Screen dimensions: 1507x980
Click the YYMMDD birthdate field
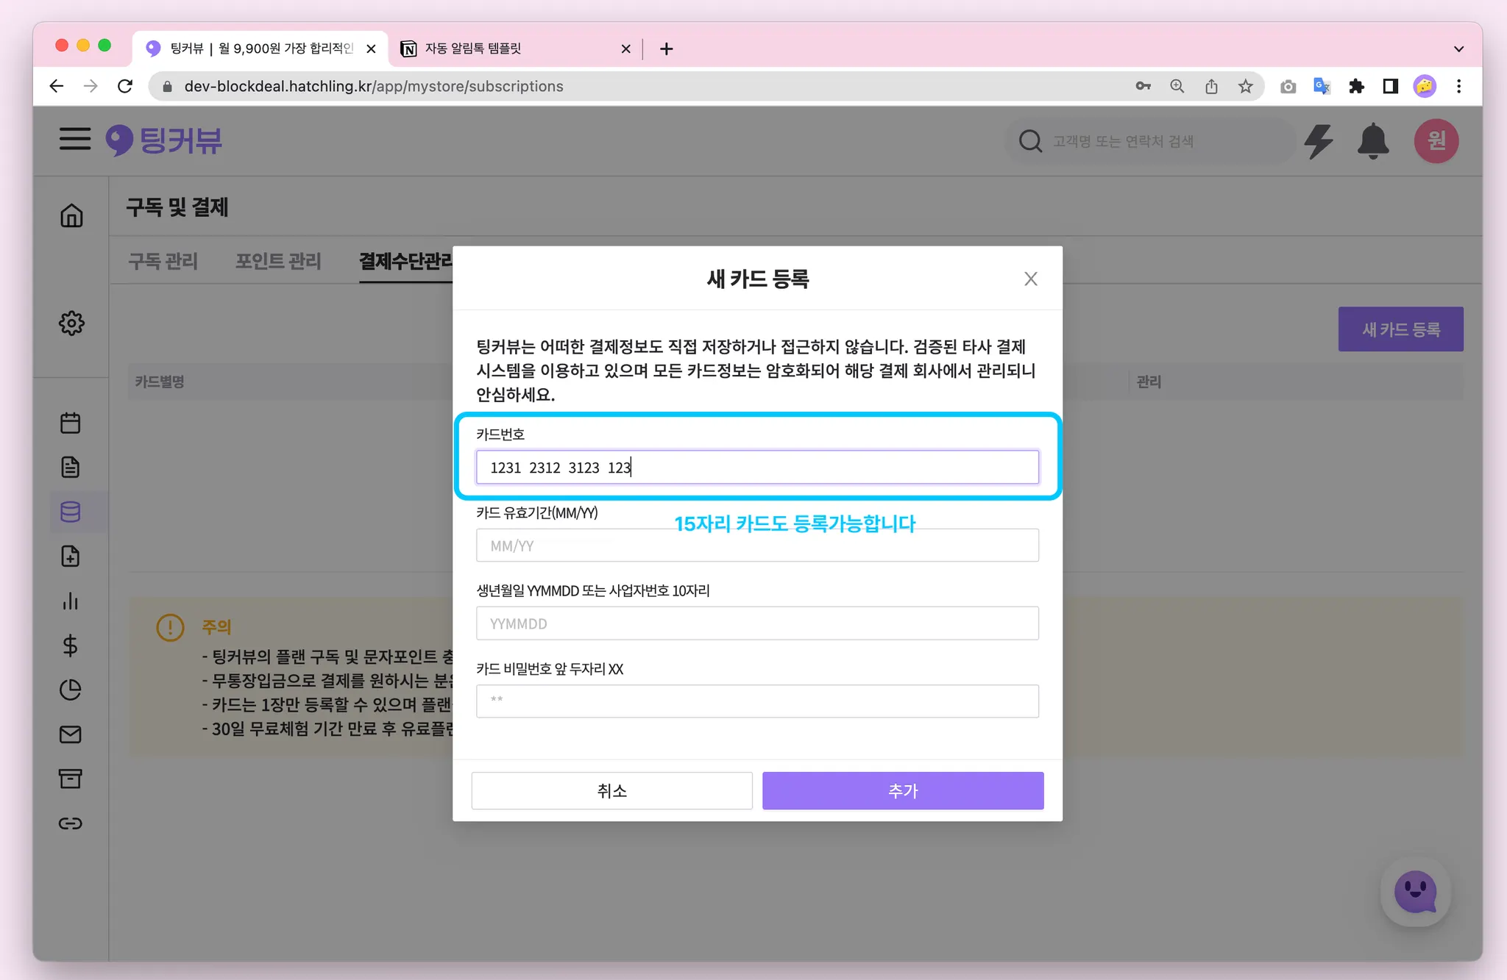pos(756,623)
